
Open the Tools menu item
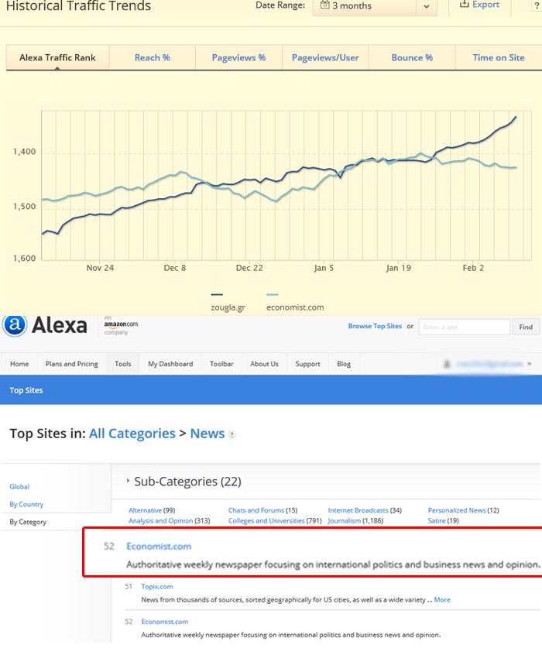122,364
